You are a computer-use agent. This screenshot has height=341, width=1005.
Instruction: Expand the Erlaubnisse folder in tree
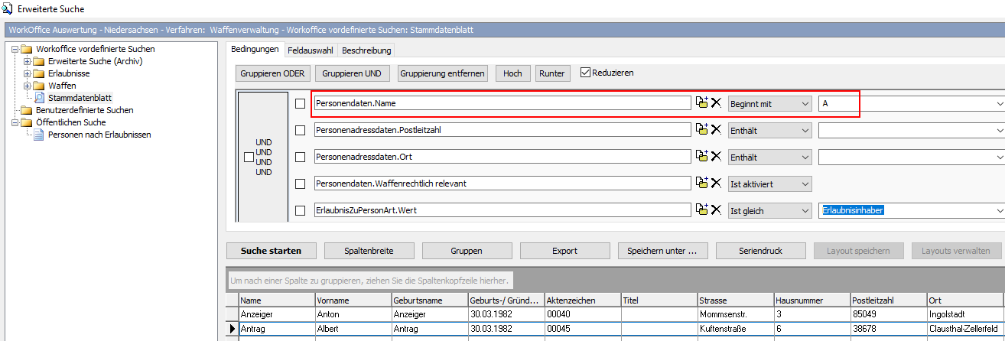click(28, 73)
